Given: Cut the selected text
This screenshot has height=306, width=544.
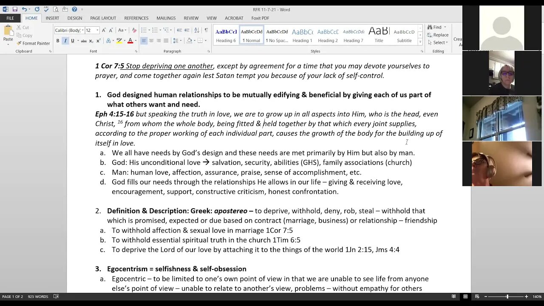Looking at the screenshot, I should (x=23, y=28).
